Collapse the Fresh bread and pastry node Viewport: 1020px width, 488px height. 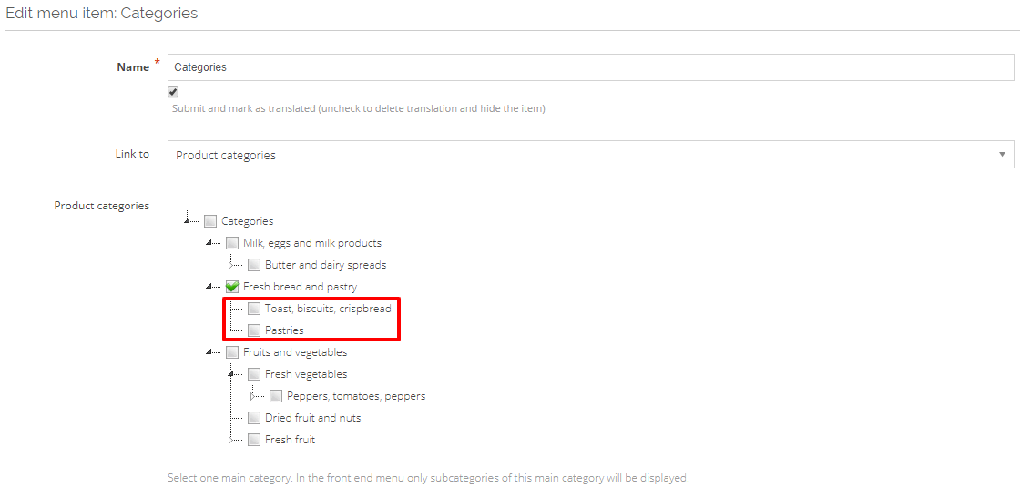coord(209,286)
